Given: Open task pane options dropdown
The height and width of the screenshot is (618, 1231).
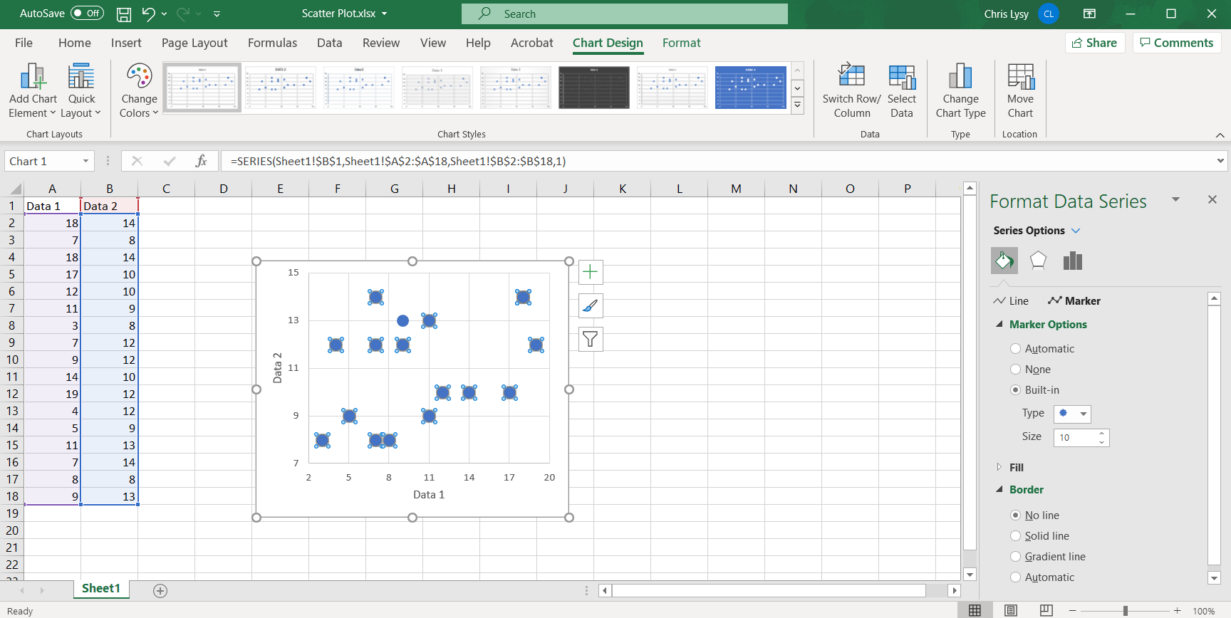Looking at the screenshot, I should pyautogui.click(x=1175, y=200).
